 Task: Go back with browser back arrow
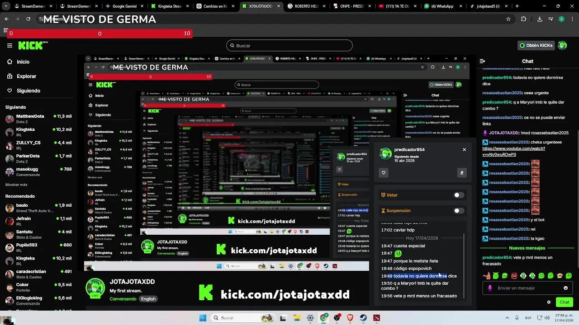tap(6, 19)
